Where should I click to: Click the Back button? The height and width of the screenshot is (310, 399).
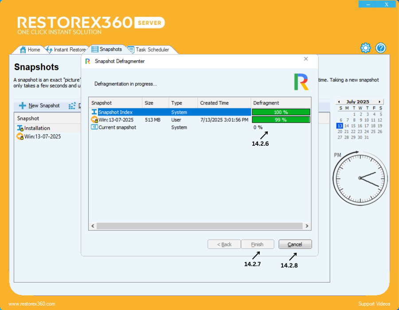(224, 244)
